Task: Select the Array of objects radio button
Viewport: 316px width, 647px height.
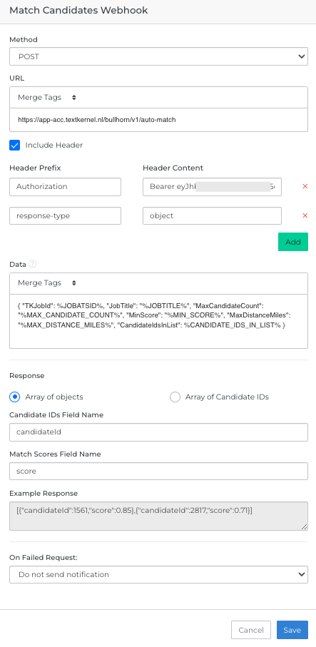Action: click(15, 397)
